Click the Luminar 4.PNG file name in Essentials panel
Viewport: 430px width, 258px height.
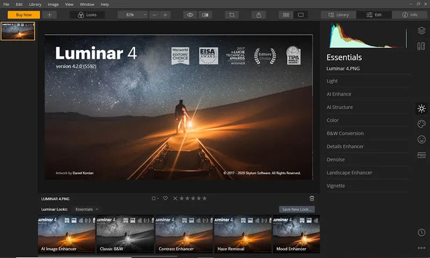point(343,69)
